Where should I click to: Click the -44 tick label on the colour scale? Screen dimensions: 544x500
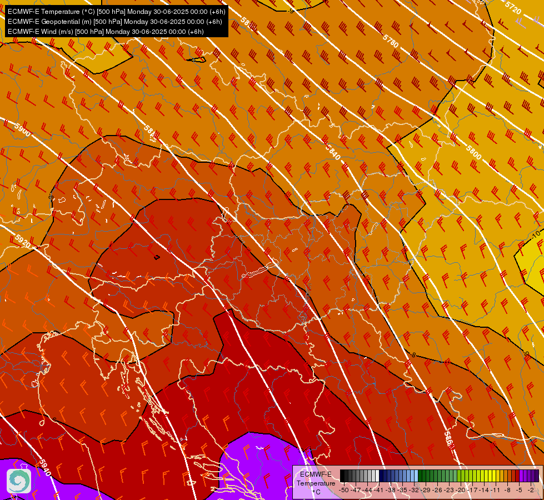[367, 490]
